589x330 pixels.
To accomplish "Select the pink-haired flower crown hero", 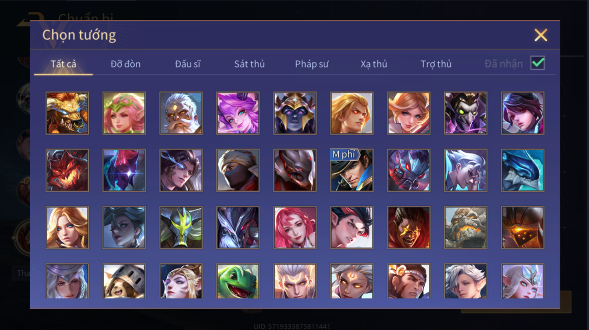I will point(124,113).
